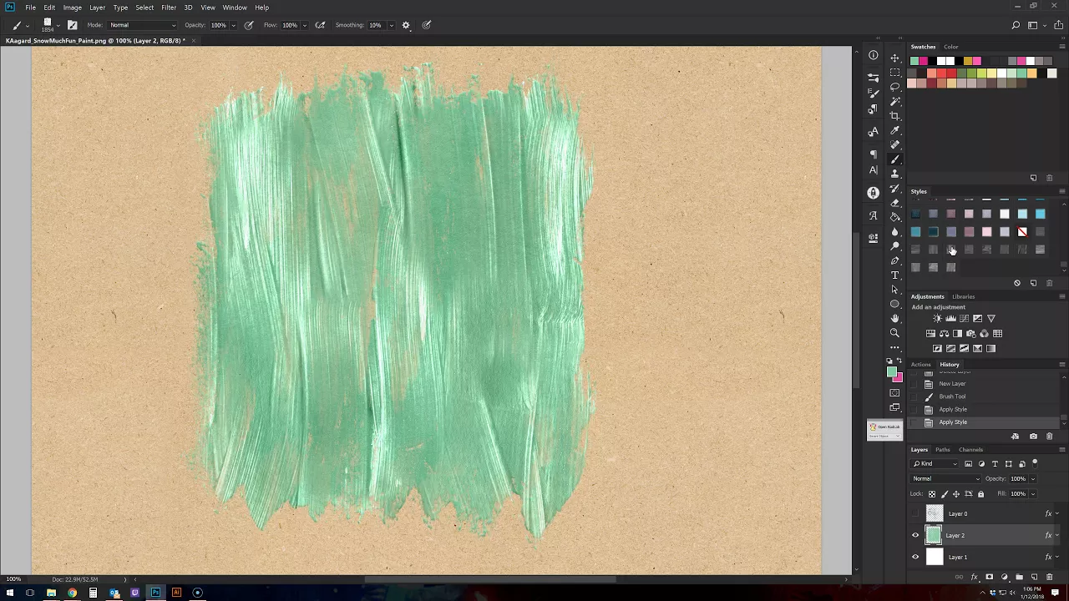The image size is (1069, 601).
Task: Switch to the Paths tab
Action: (942, 450)
